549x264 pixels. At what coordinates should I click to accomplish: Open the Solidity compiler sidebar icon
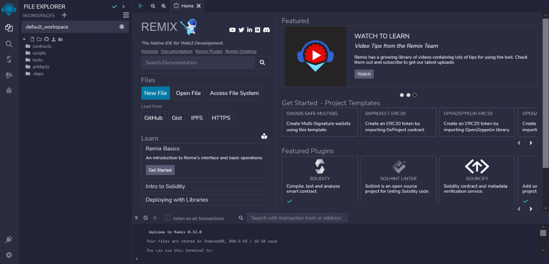[x=9, y=59]
